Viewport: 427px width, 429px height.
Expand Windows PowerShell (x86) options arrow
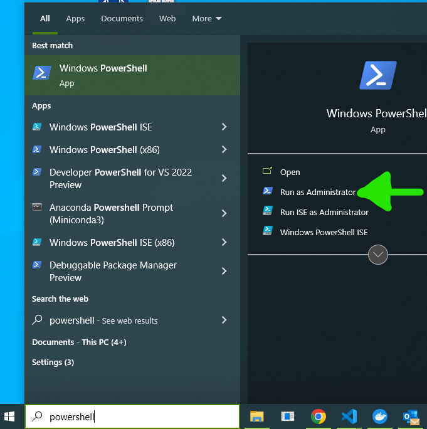click(x=224, y=149)
